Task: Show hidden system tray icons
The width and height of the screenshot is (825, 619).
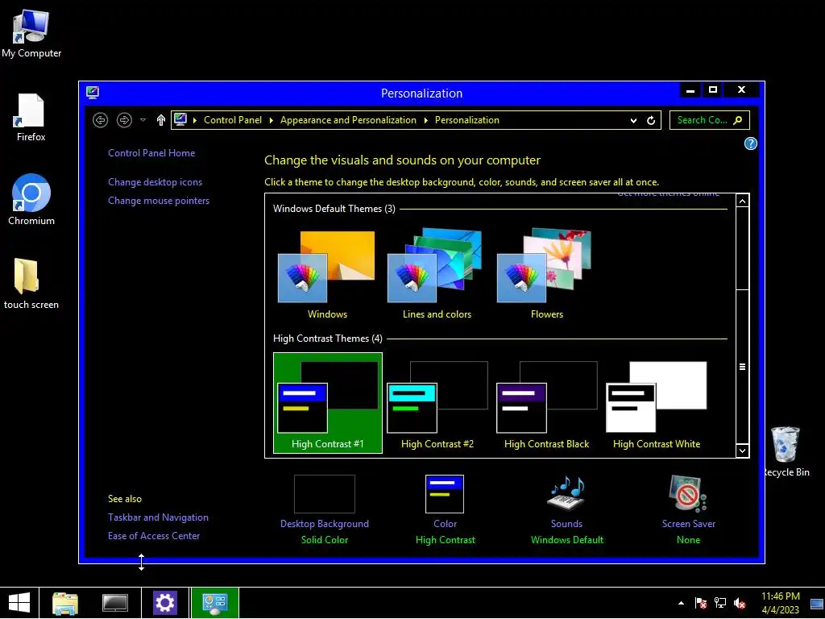Action: point(682,603)
